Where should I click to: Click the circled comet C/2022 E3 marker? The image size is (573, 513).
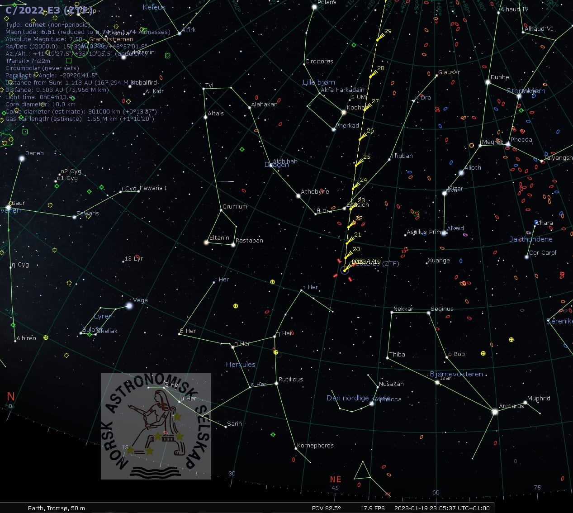(x=345, y=270)
